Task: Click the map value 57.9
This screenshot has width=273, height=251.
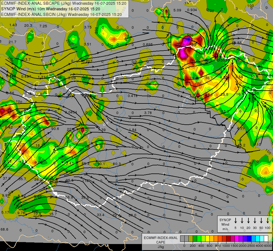Action: [x=71, y=95]
